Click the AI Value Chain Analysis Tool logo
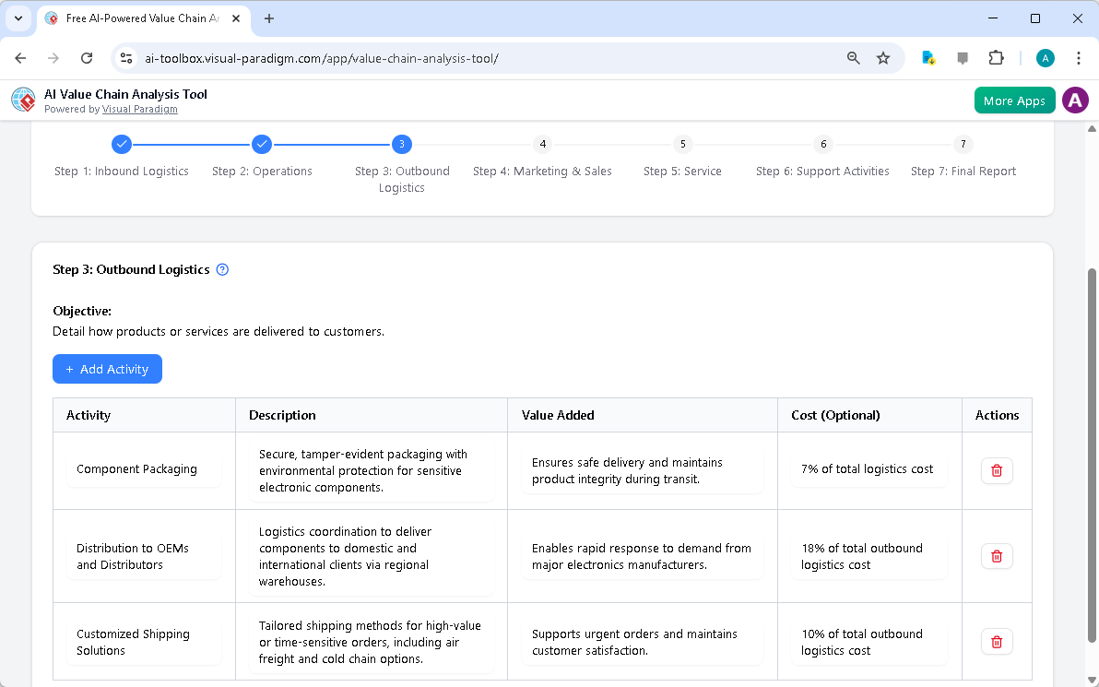Image resolution: width=1099 pixels, height=687 pixels. (x=23, y=100)
